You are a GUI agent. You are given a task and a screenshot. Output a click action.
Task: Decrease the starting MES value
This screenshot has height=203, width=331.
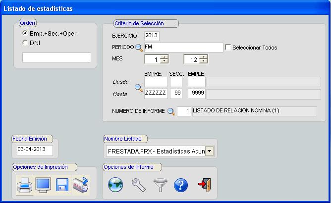(164, 61)
